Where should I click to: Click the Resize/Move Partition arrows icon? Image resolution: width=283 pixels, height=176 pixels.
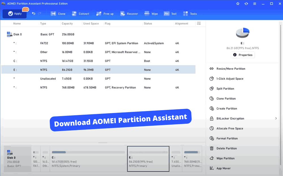(x=211, y=69)
